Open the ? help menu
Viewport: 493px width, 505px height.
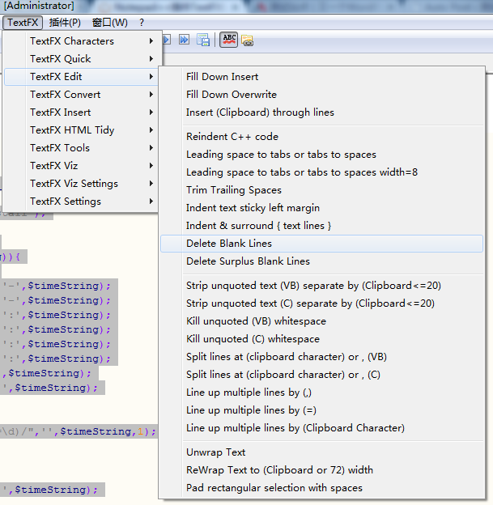coord(142,23)
